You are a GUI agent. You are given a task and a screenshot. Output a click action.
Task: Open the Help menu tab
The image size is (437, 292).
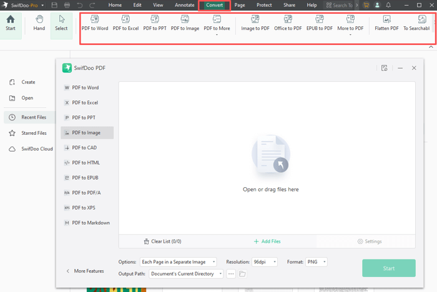tap(312, 5)
